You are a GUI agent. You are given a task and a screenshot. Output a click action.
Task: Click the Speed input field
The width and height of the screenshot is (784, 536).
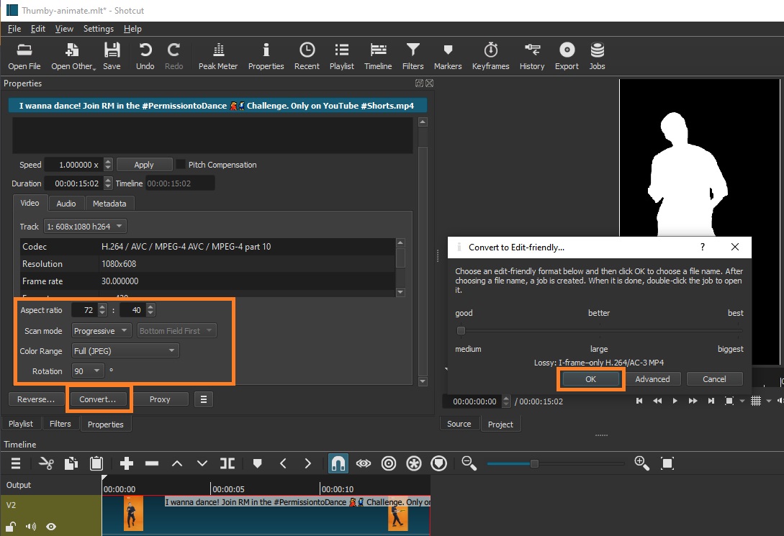tap(73, 164)
